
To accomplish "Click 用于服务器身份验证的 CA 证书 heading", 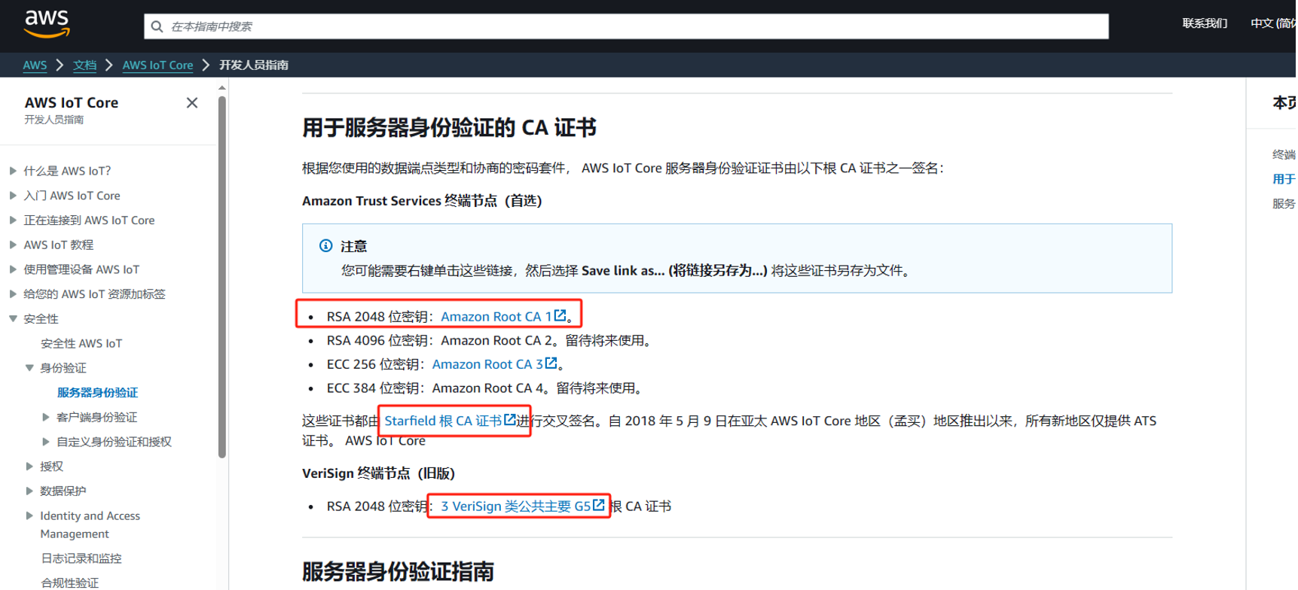I will [x=449, y=127].
